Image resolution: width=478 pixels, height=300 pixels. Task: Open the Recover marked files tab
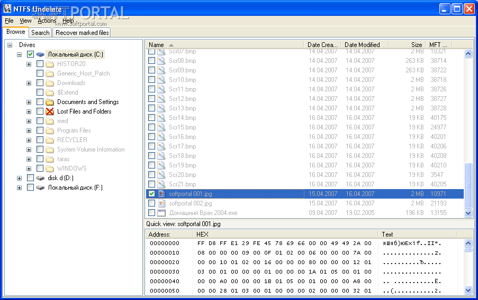[x=82, y=33]
